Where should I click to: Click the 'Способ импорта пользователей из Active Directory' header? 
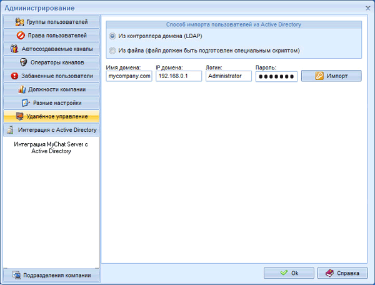pyautogui.click(x=234, y=24)
